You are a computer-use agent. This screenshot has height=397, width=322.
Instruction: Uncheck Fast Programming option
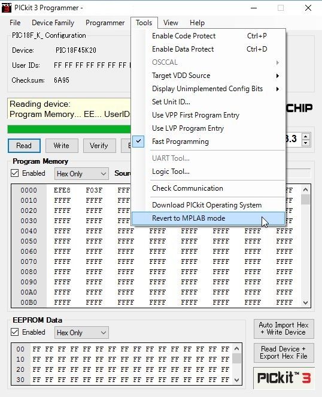coord(208,142)
